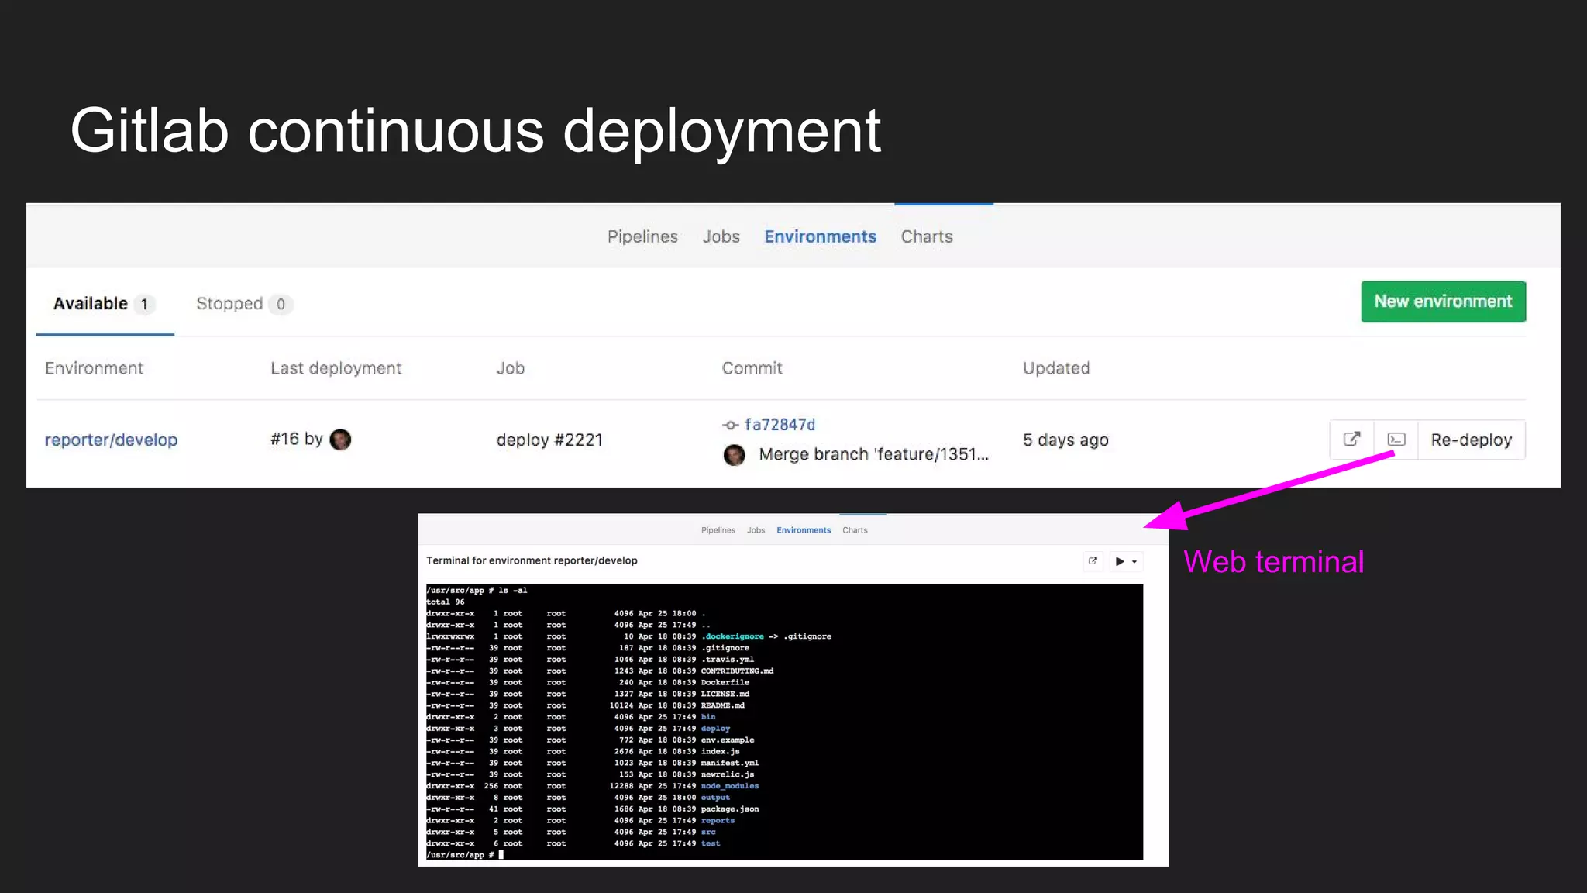1587x893 pixels.
Task: Click the Stopped count badge 0
Action: click(281, 305)
